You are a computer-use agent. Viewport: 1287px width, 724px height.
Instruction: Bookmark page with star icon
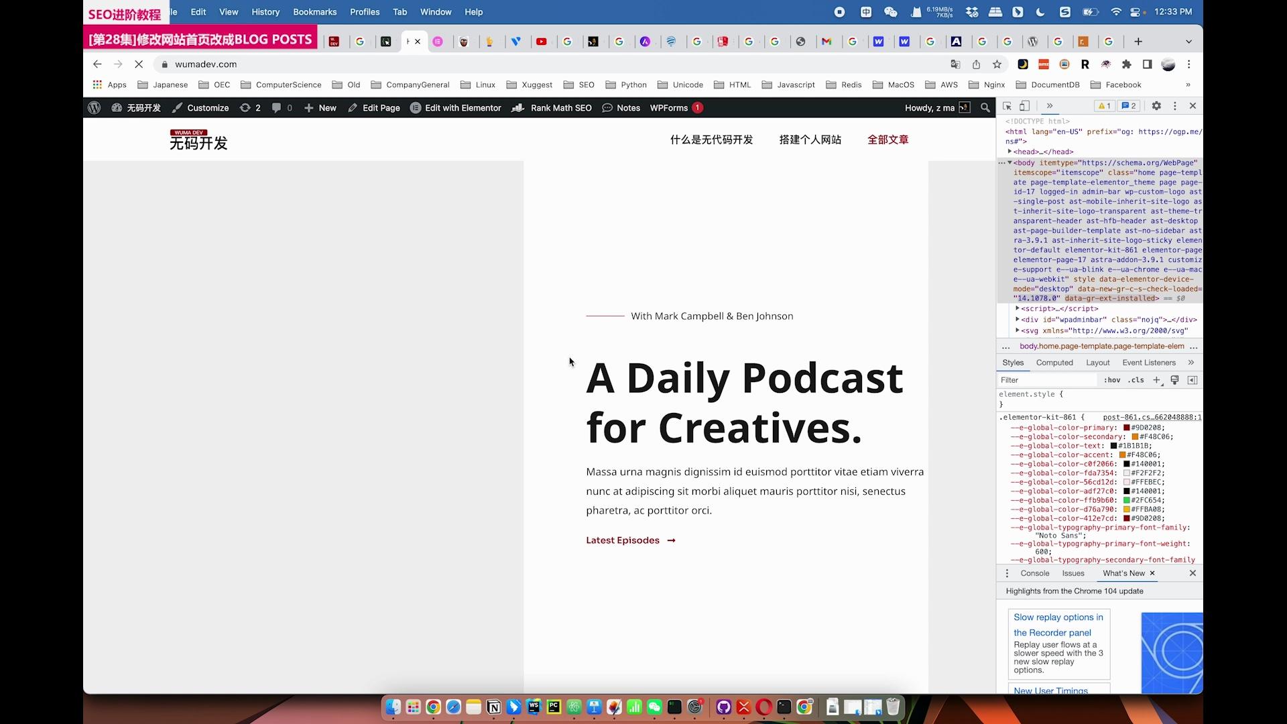tap(997, 64)
